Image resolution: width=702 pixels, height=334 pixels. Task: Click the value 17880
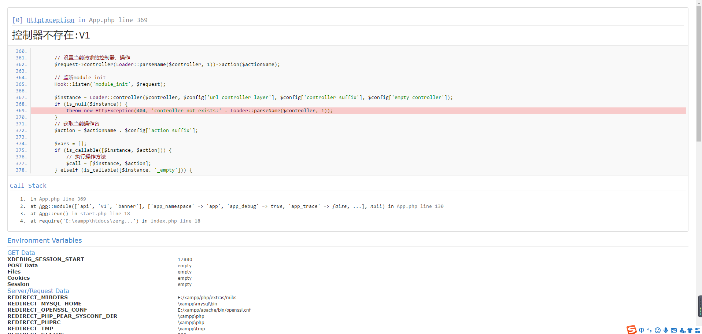coord(185,260)
